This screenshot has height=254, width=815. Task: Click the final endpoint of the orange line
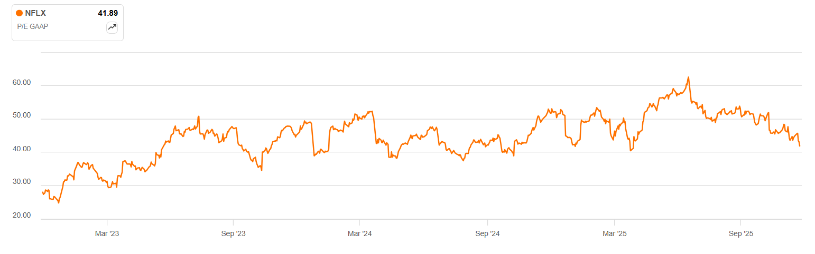[800, 146]
